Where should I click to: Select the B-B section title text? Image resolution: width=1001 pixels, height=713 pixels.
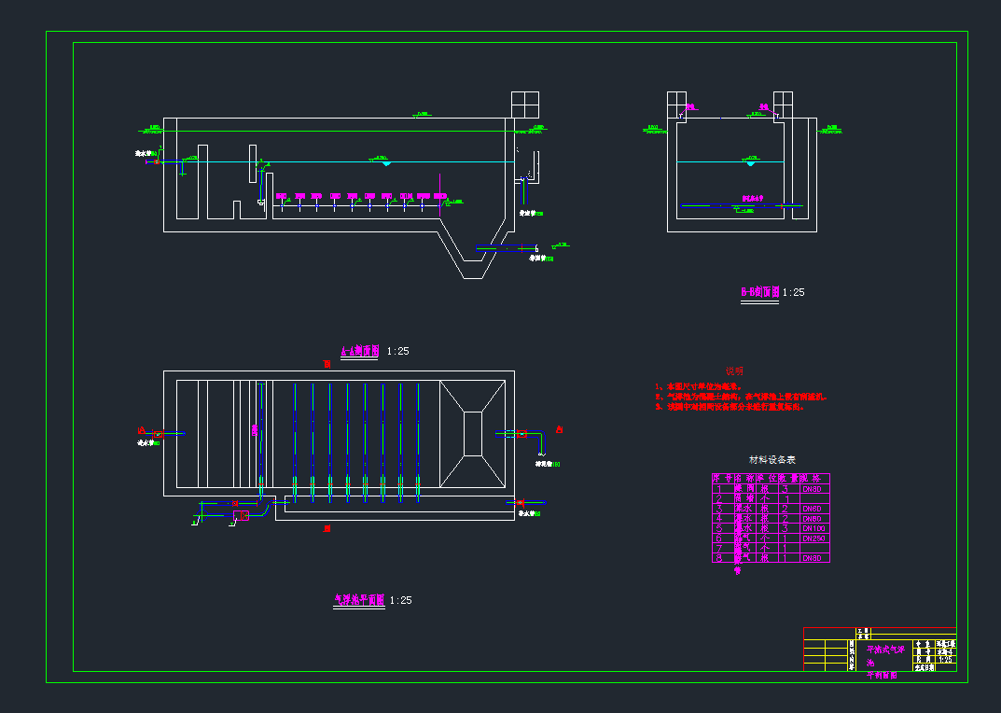759,292
